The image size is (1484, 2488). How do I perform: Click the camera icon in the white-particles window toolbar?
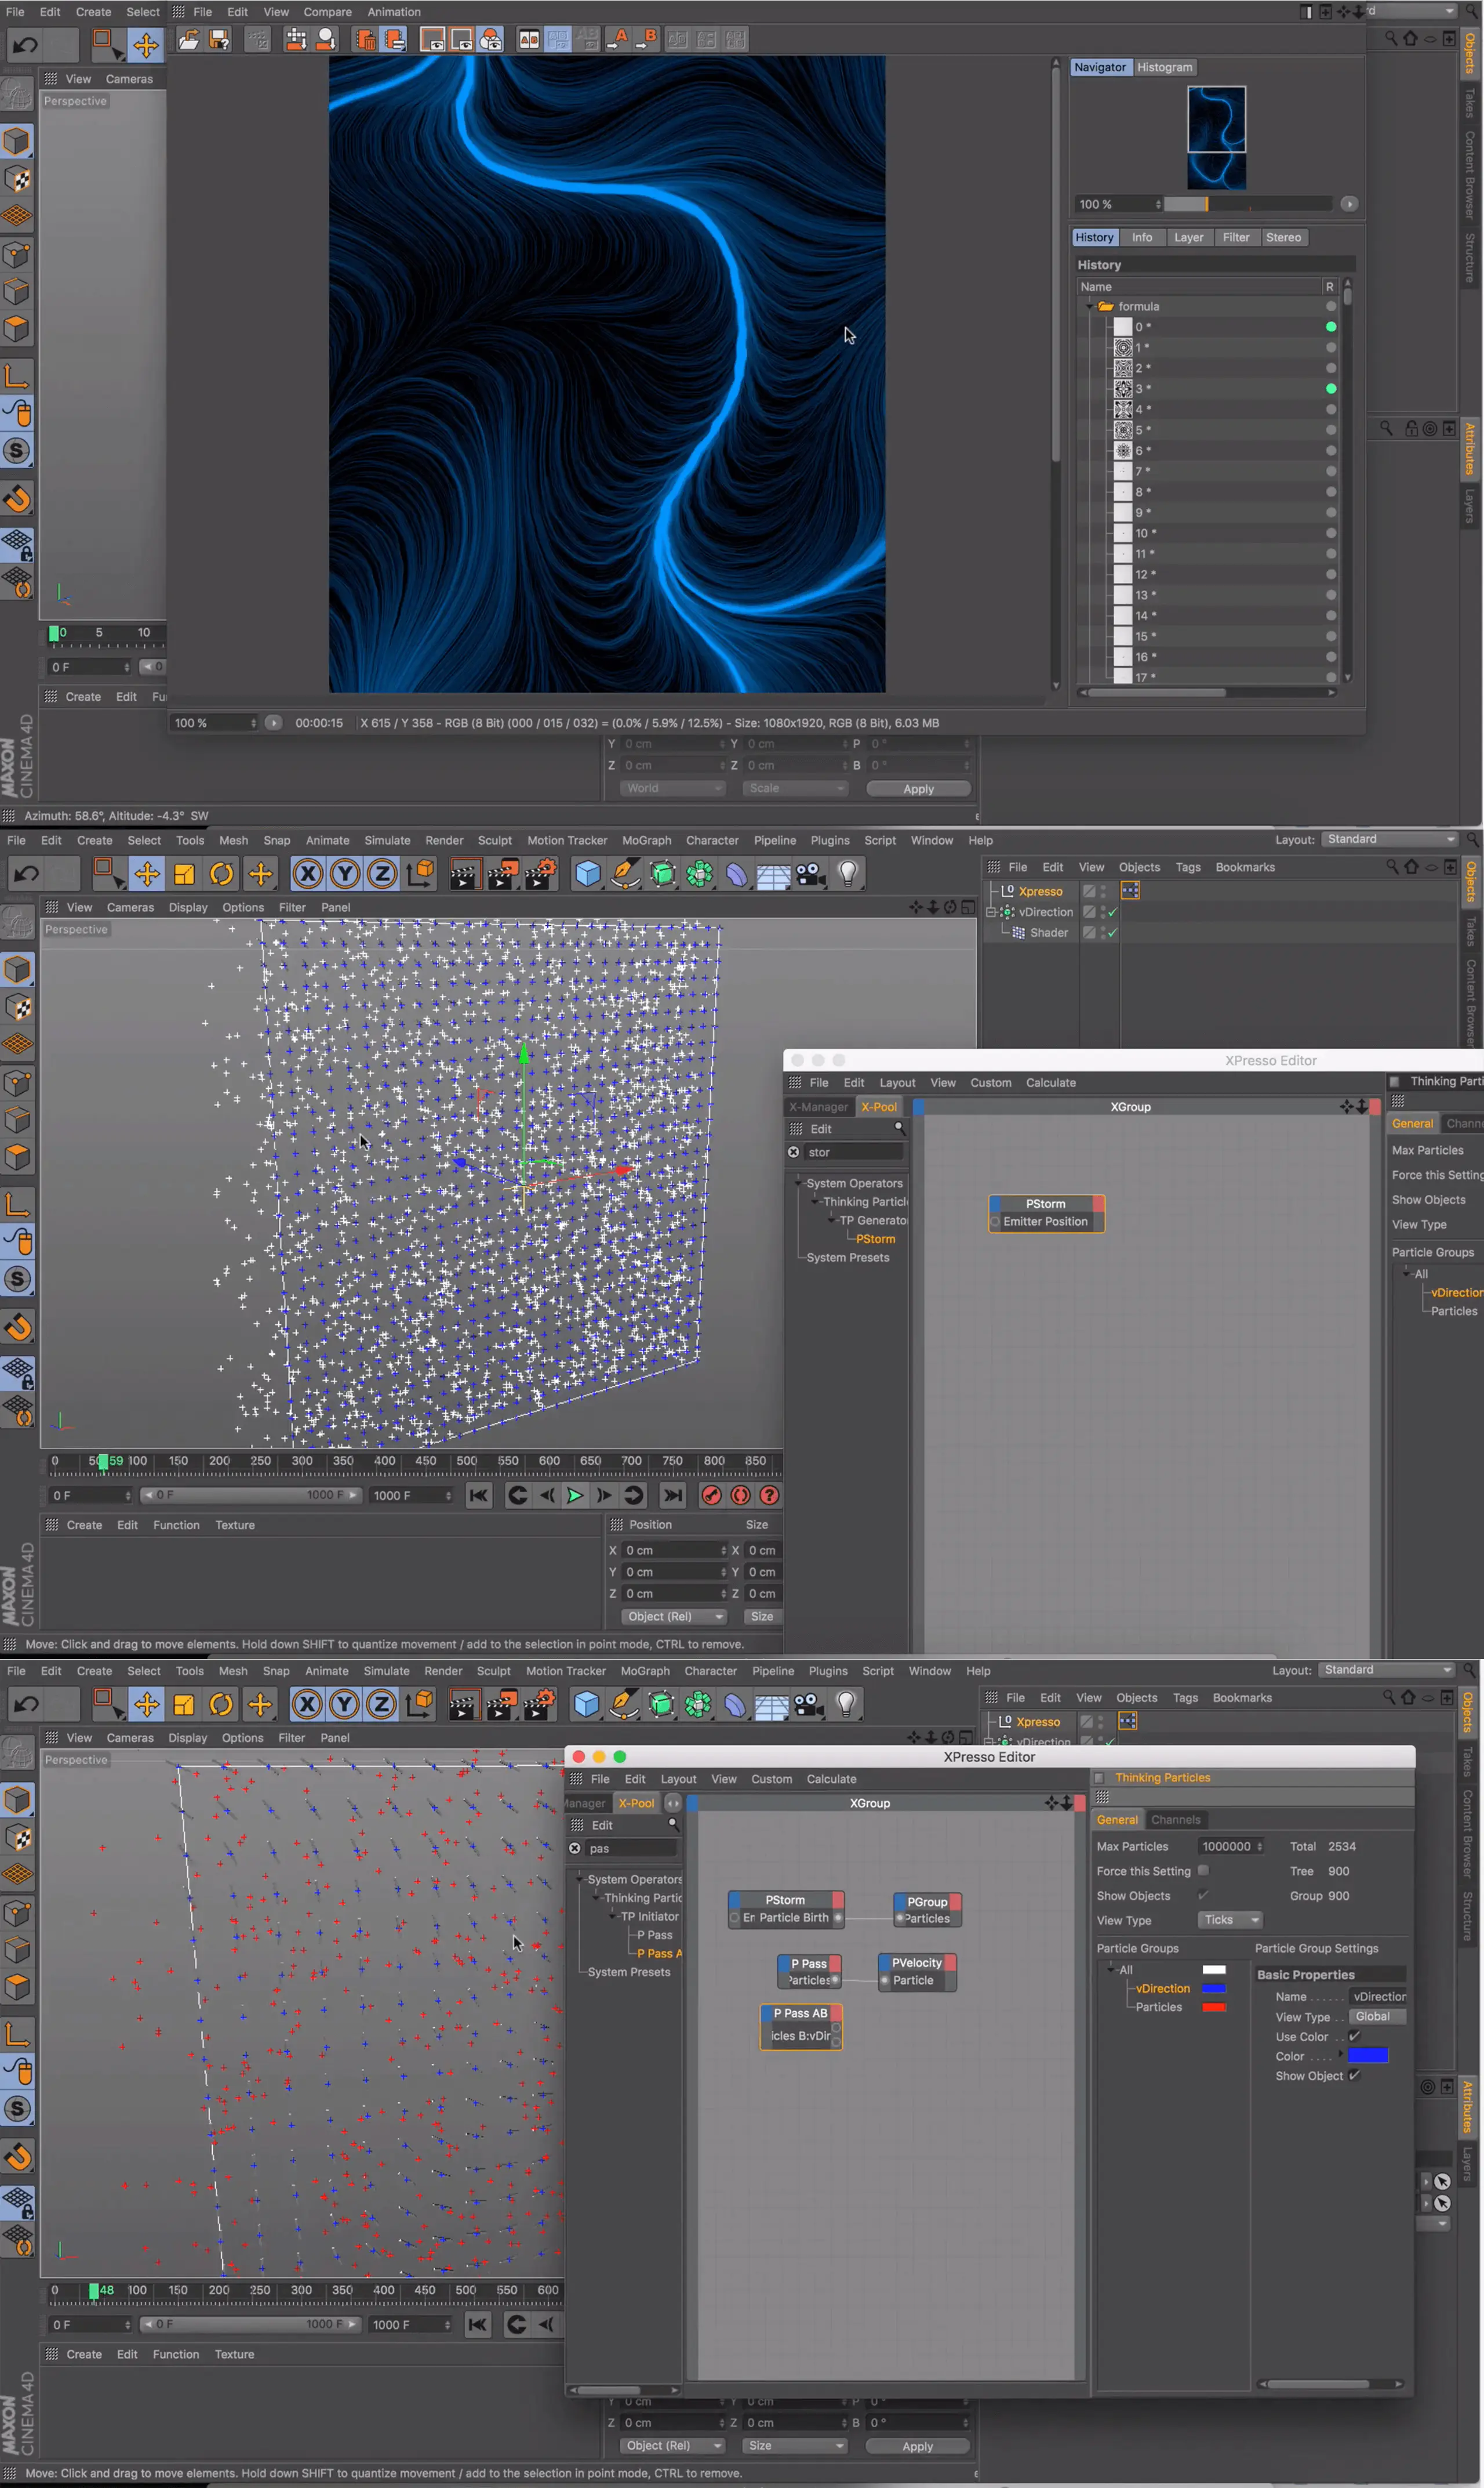coord(810,874)
